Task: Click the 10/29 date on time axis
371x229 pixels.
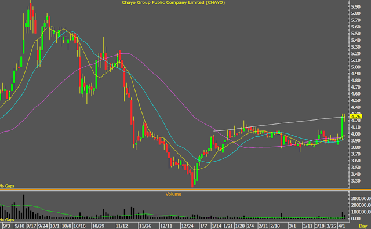Action: [98, 226]
